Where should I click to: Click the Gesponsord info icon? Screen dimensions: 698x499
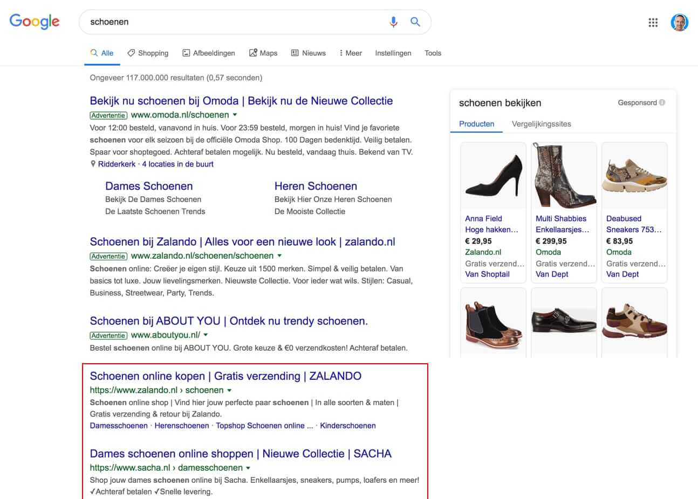tap(662, 102)
